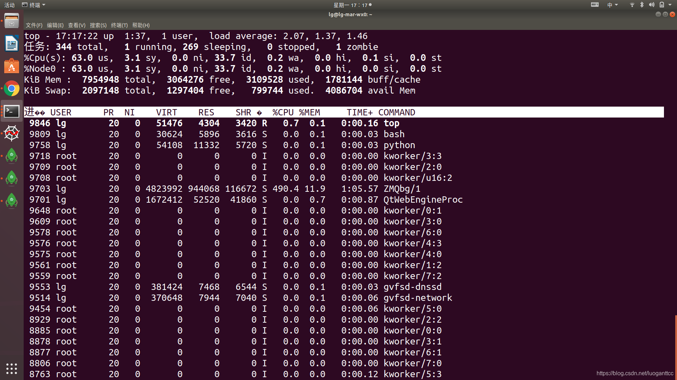
Task: Open the 查看(V) menu
Action: (77, 25)
